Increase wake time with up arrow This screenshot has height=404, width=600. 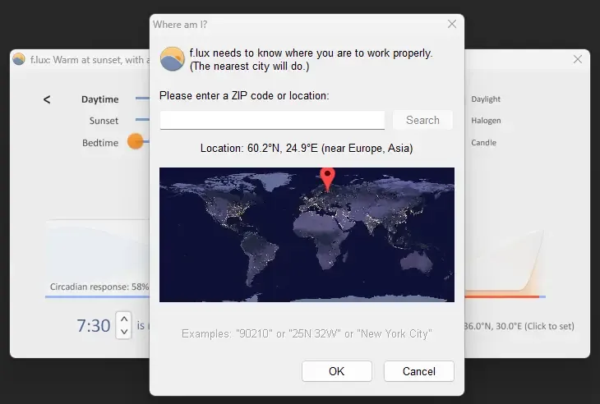pos(124,319)
